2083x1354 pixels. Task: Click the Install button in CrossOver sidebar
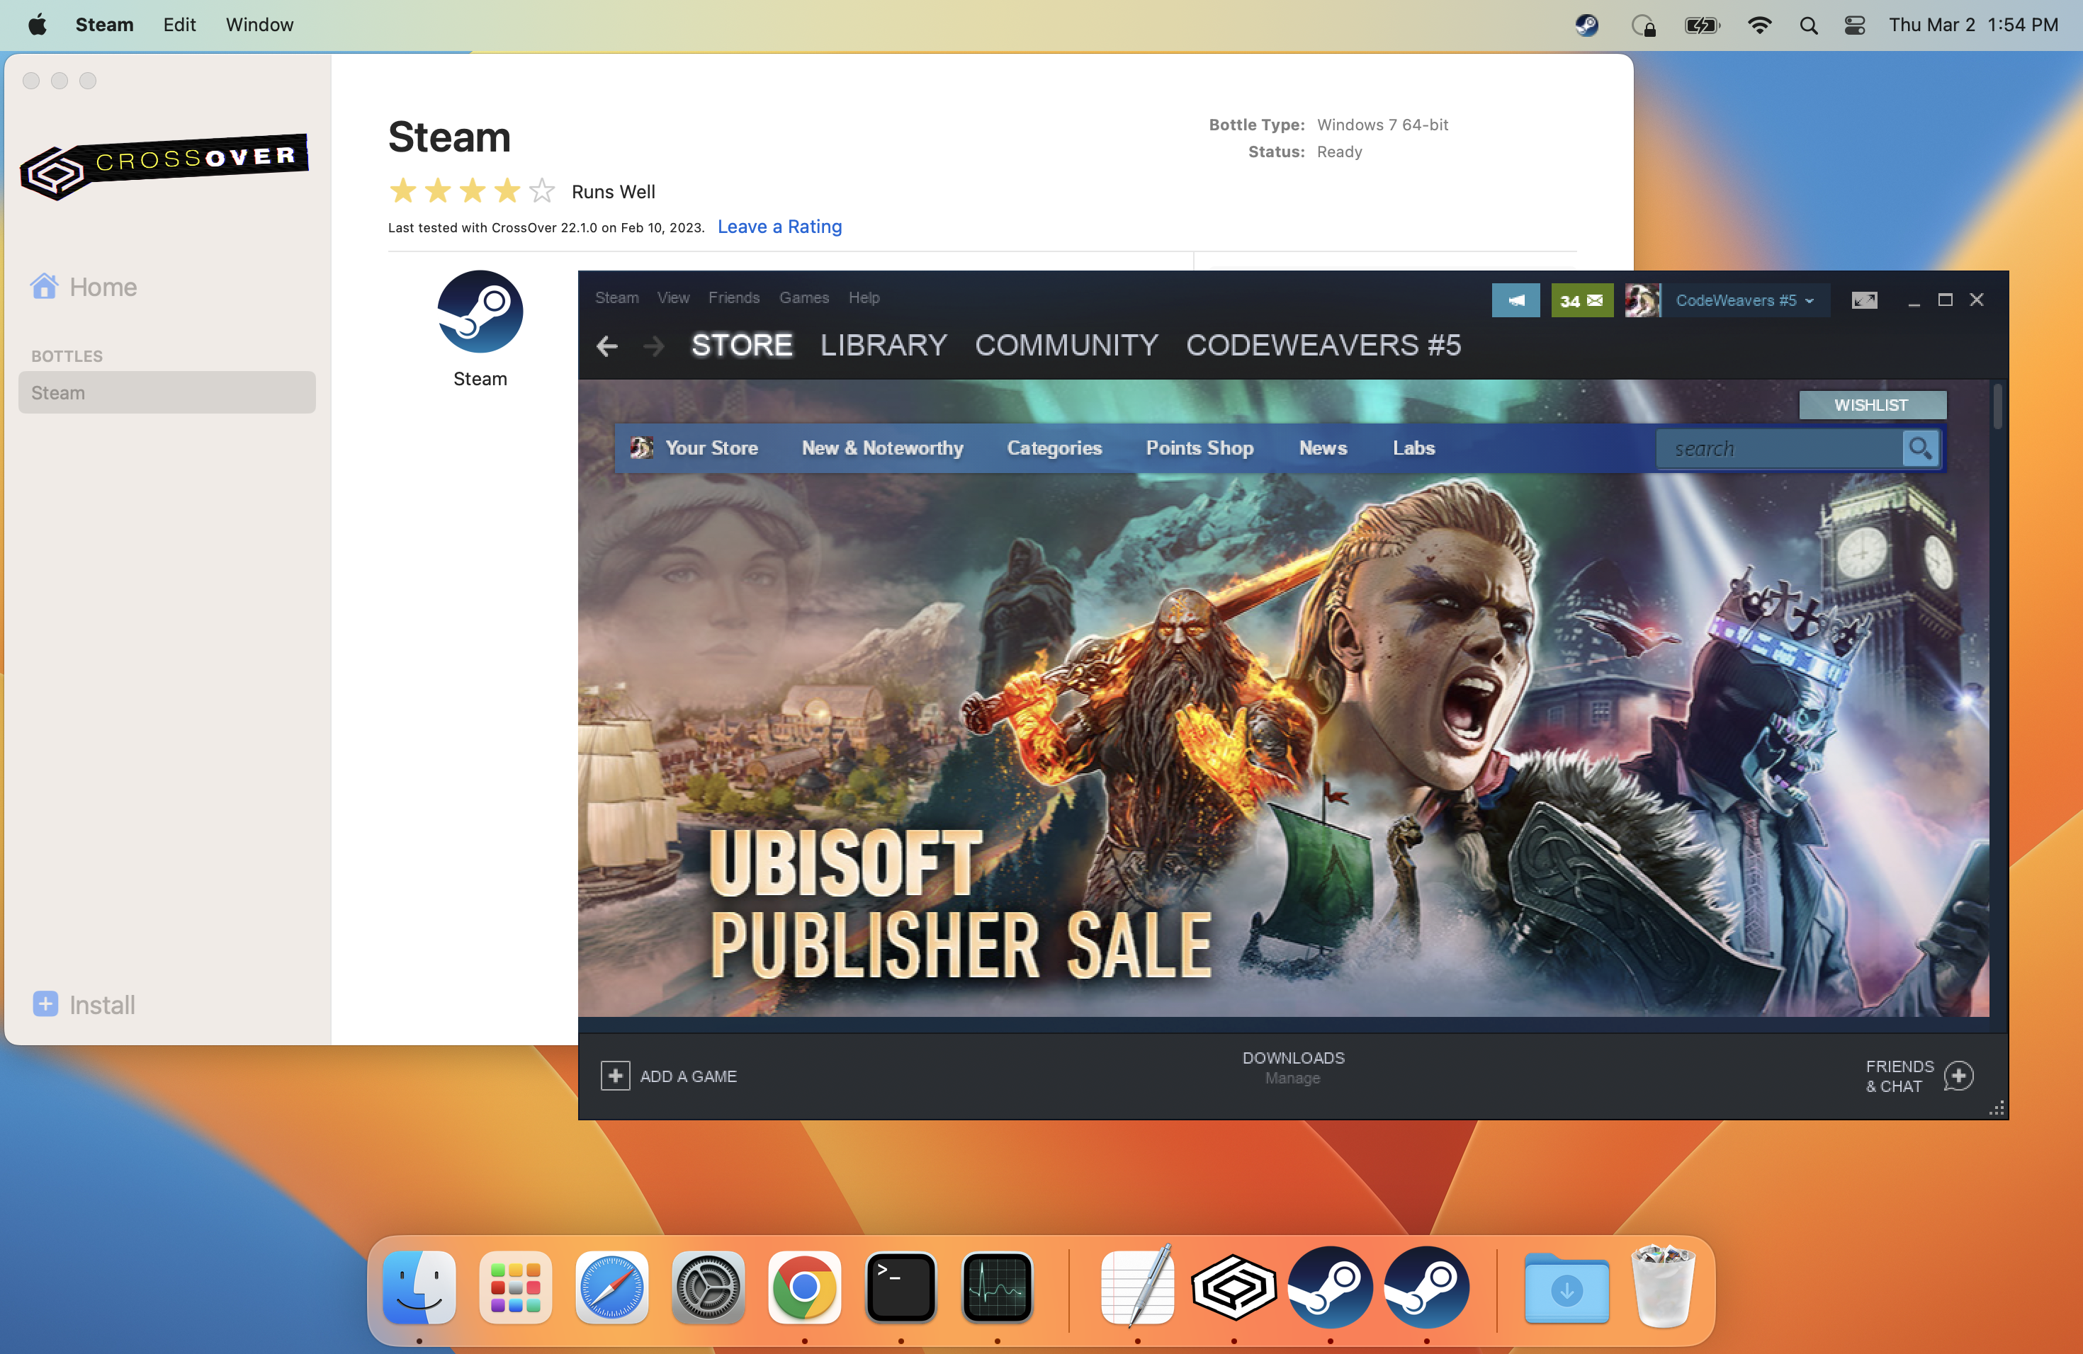pos(85,1002)
